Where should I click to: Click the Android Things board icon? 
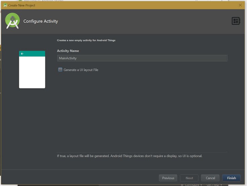point(236,21)
